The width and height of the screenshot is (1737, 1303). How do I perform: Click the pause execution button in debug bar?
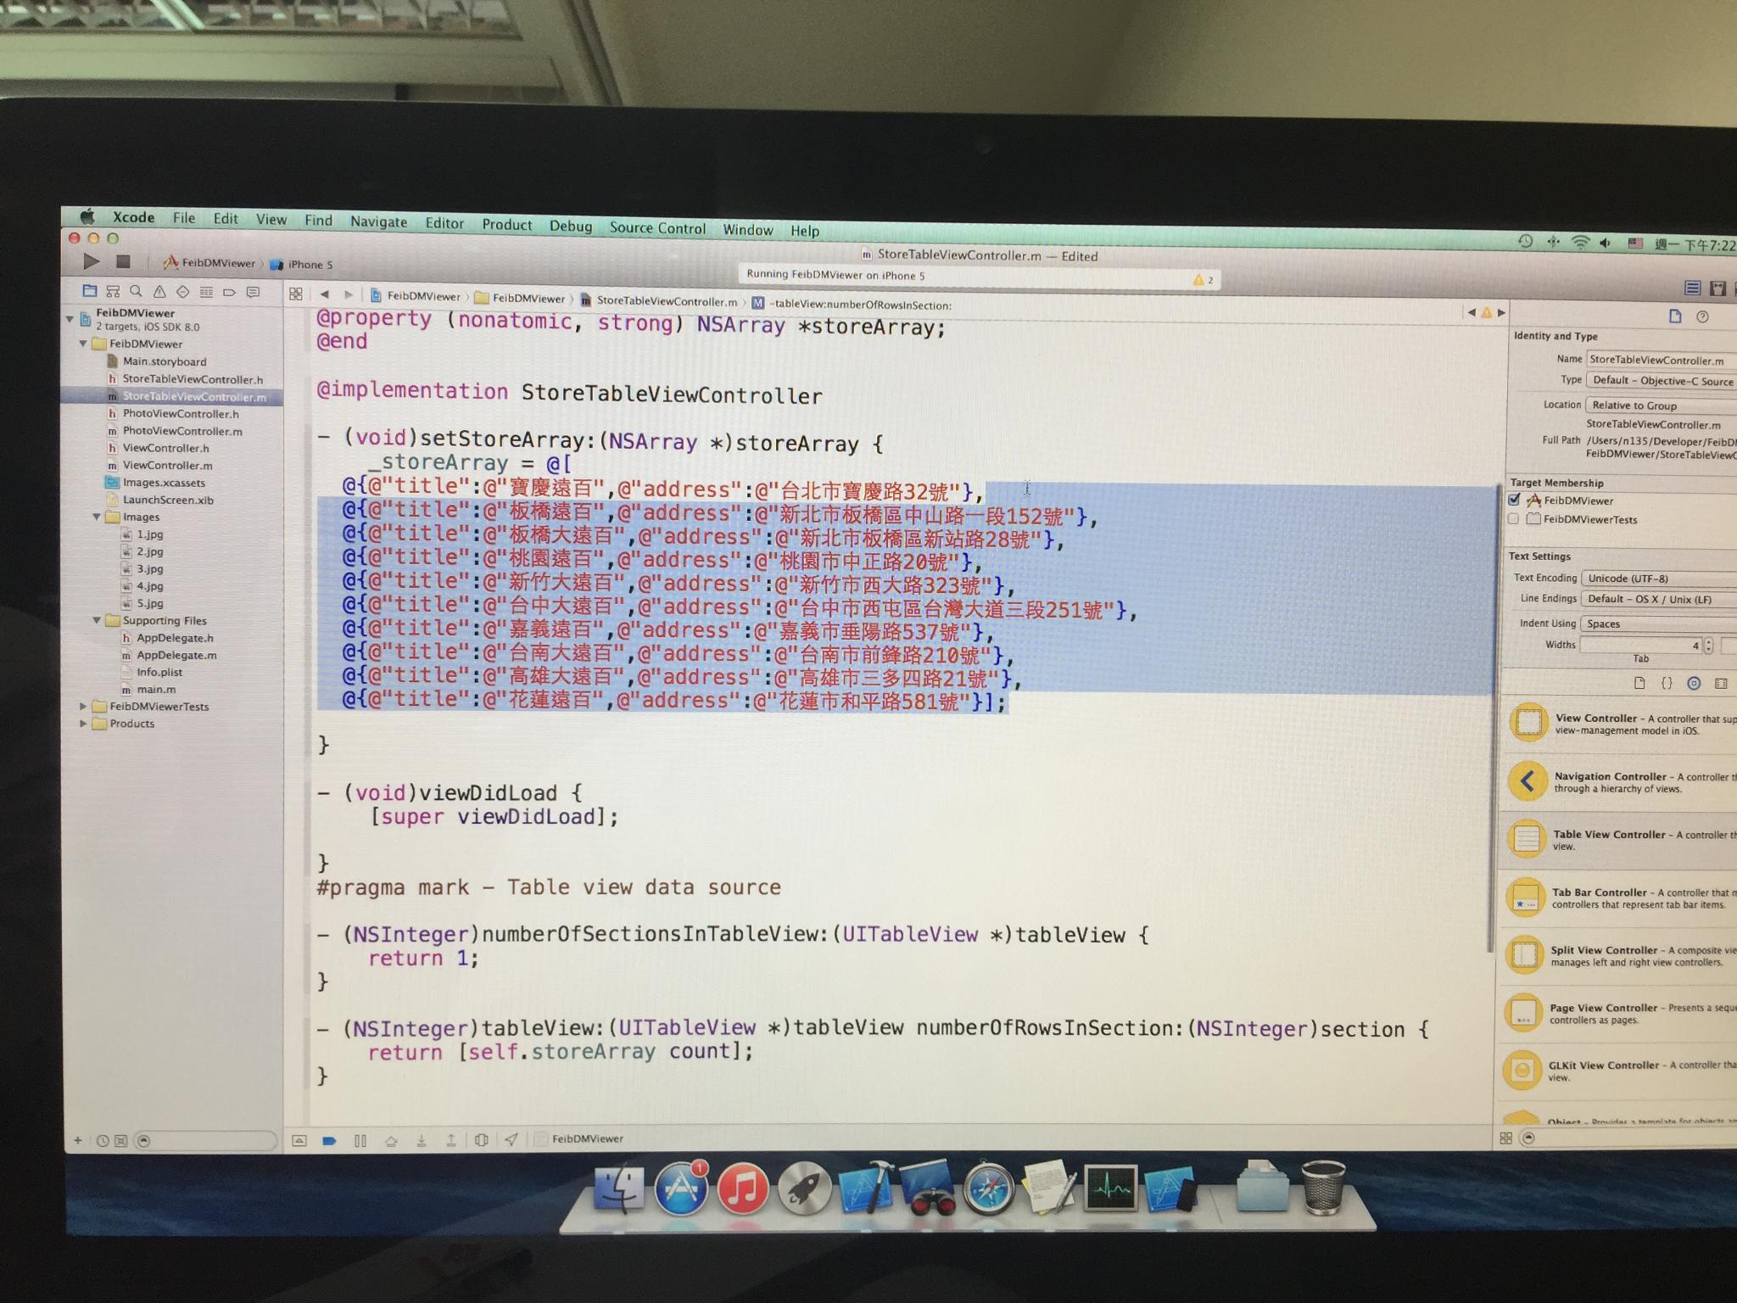[x=360, y=1141]
